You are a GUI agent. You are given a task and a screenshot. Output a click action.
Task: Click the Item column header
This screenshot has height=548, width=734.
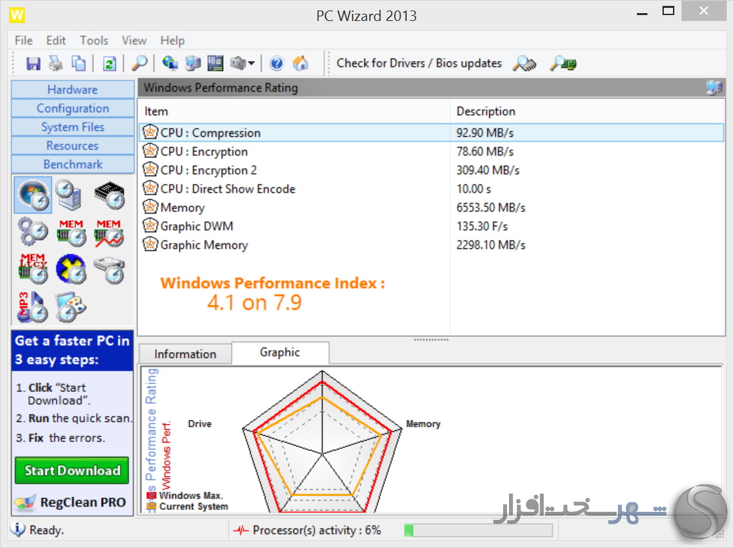point(294,111)
